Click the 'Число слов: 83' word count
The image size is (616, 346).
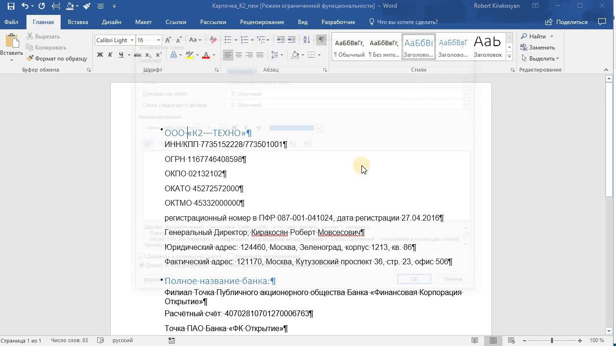click(69, 340)
